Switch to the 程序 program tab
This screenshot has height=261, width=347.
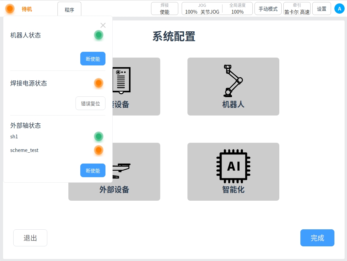coord(69,10)
